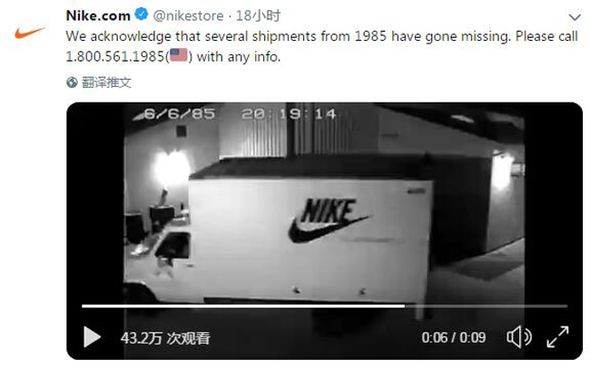Image resolution: width=590 pixels, height=369 pixels.
Task: Expand video to fullscreen
Action: coord(557,336)
